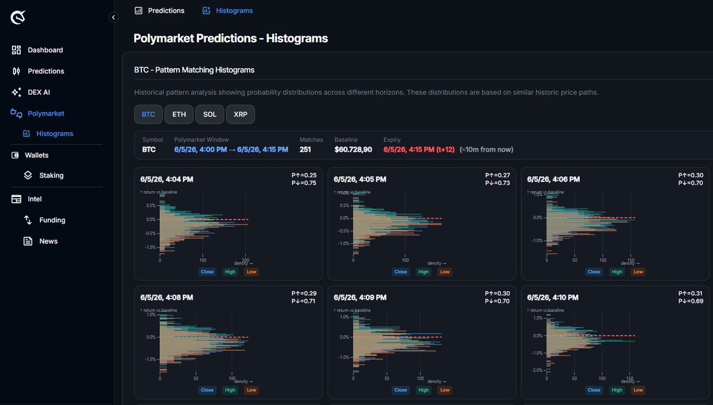Toggle Low series in 4:08 PM chart
The width and height of the screenshot is (713, 405).
(x=251, y=390)
